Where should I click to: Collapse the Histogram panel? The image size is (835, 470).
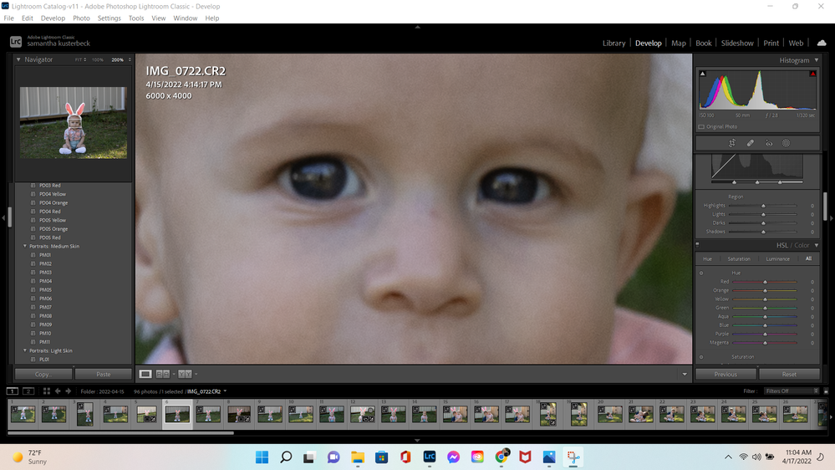point(817,60)
